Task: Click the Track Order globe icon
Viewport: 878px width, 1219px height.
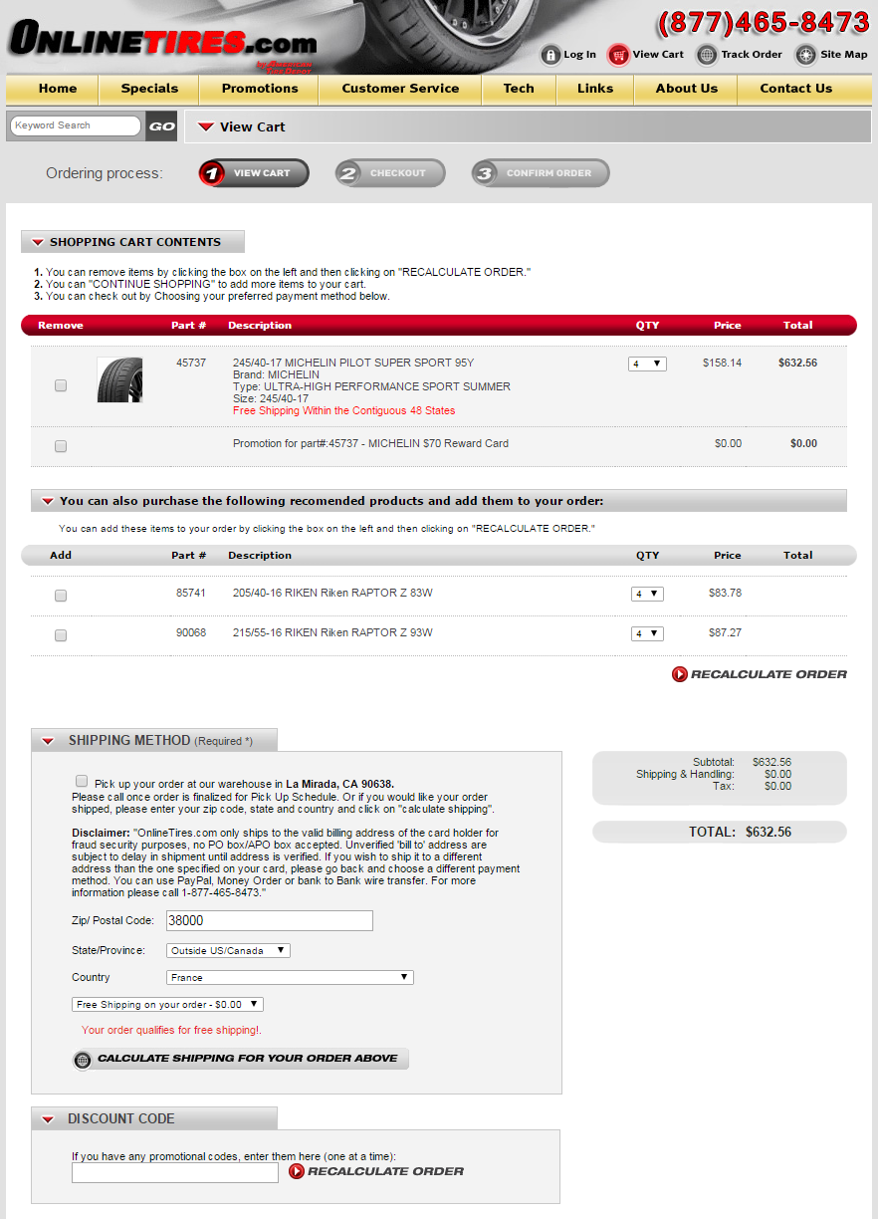Action: tap(707, 55)
